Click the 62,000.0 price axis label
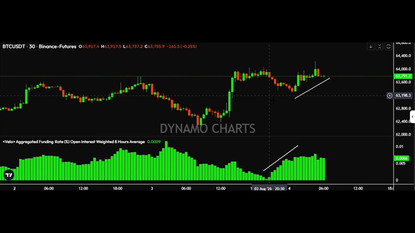Screen dimensions: 415x233 [403, 135]
